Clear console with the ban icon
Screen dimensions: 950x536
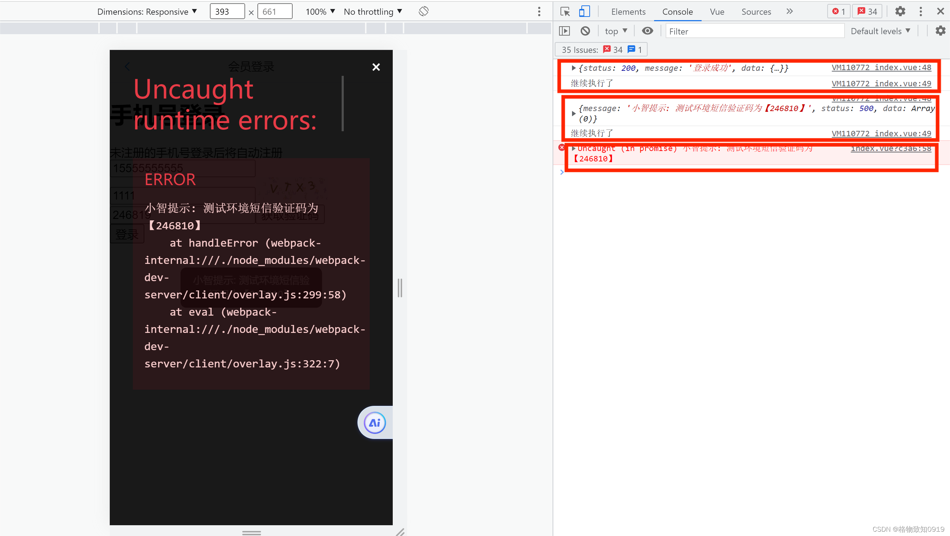point(585,31)
